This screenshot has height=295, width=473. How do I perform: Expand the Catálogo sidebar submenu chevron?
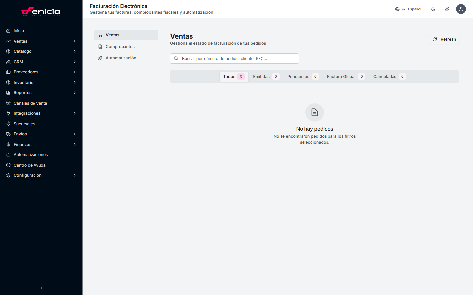pos(75,51)
